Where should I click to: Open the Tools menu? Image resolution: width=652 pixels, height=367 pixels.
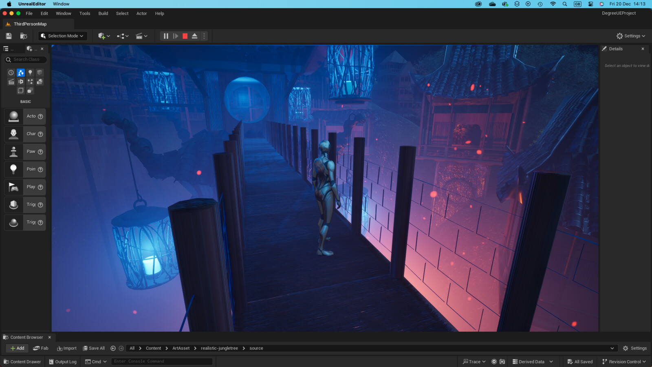[x=85, y=13]
